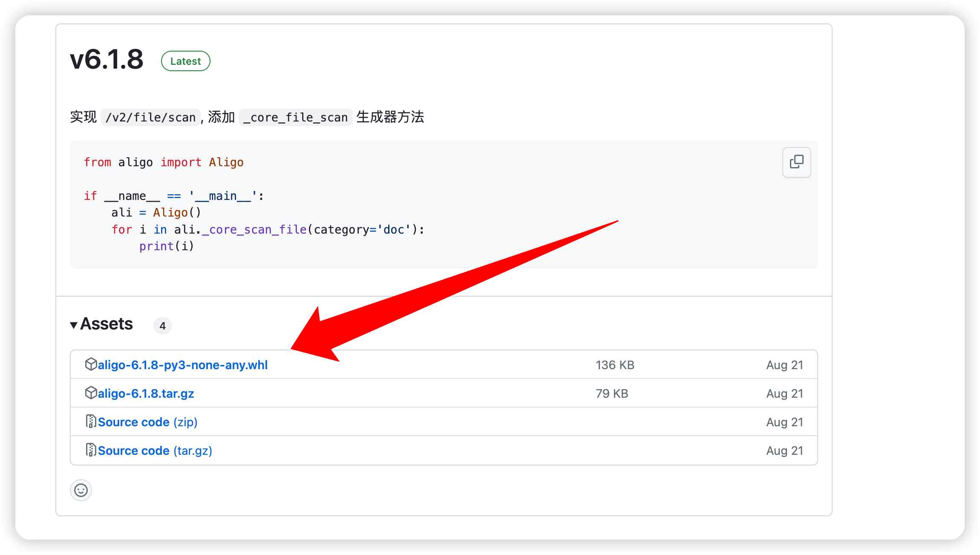Click the _core_file_scan inline code
The width and height of the screenshot is (980, 555).
[295, 117]
